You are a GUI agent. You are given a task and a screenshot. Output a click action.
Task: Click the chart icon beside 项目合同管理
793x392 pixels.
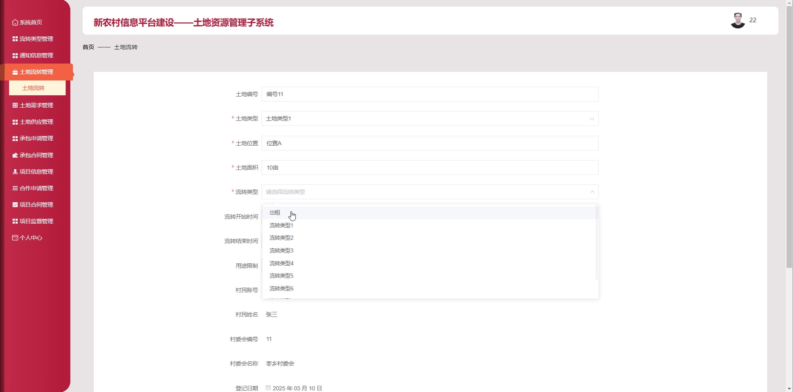[x=15, y=205]
